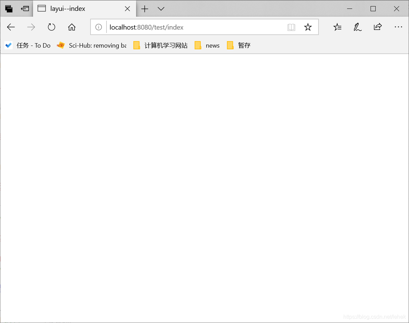Open the 计算机学习网站 favorites folder
Screen dimensions: 409x323
point(160,45)
